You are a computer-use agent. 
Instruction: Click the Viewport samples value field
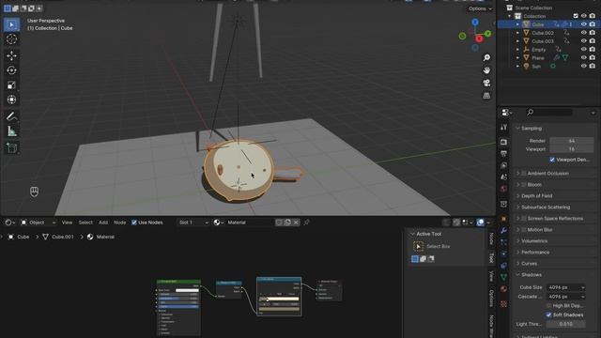pos(572,149)
